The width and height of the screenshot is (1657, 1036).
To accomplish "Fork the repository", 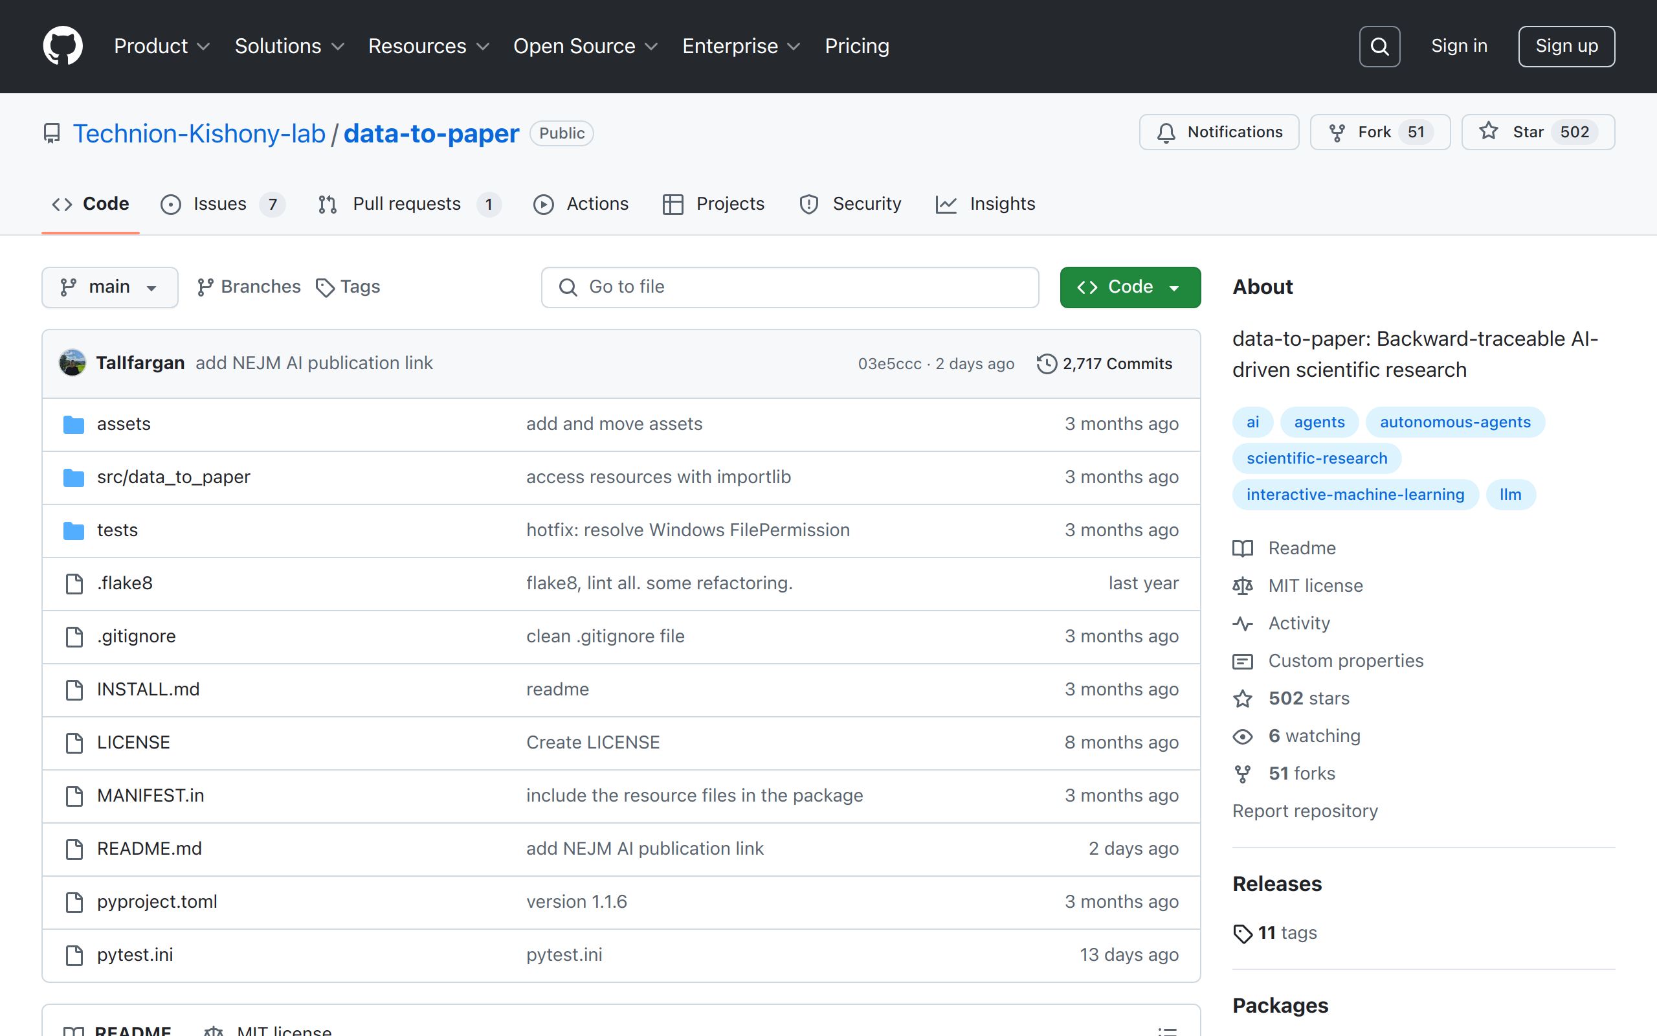I will (x=1379, y=132).
